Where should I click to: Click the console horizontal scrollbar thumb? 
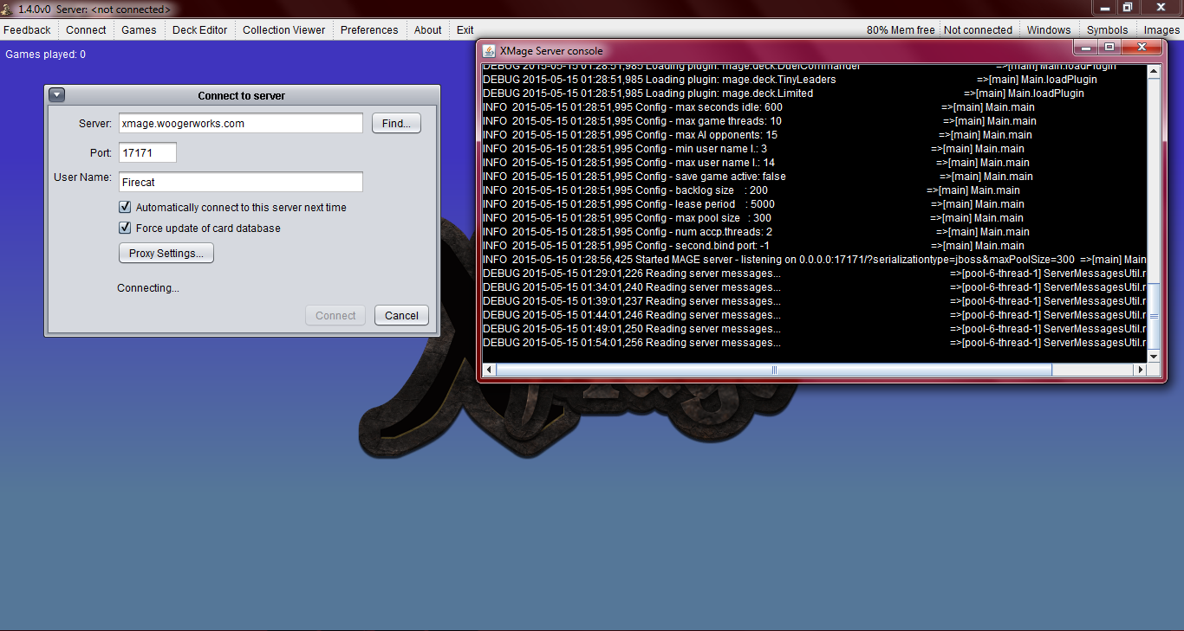(x=774, y=370)
